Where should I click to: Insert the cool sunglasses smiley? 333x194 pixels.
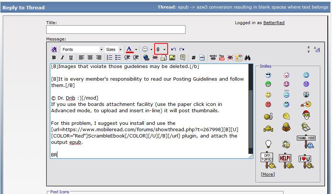point(268,75)
